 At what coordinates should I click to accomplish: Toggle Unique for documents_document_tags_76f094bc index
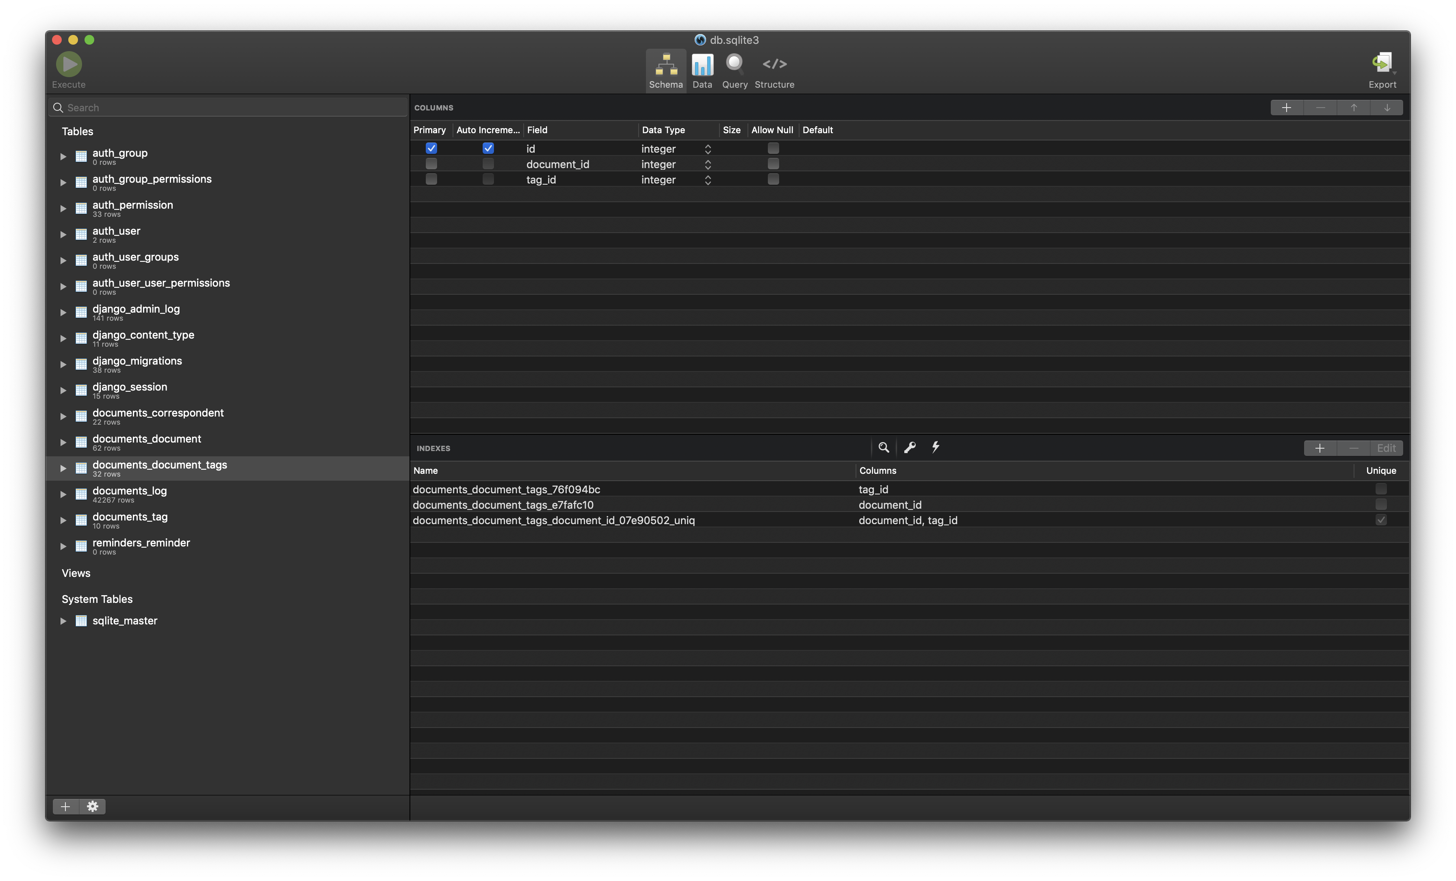click(x=1381, y=489)
